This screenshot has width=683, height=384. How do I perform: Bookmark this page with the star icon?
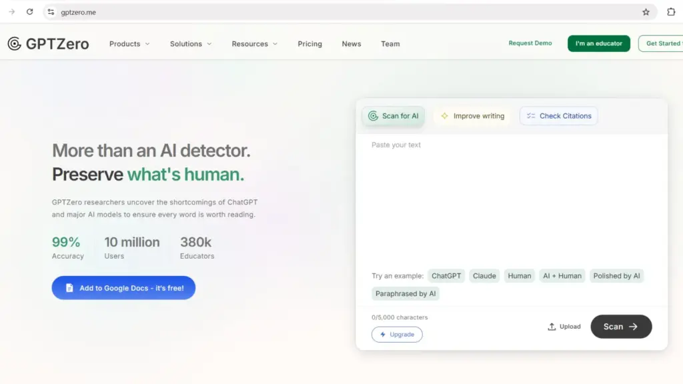click(646, 12)
